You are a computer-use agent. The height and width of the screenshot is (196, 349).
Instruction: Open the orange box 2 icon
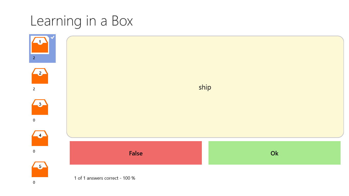tap(40, 76)
